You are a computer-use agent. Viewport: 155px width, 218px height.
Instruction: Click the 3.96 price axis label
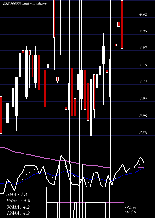click(x=143, y=116)
